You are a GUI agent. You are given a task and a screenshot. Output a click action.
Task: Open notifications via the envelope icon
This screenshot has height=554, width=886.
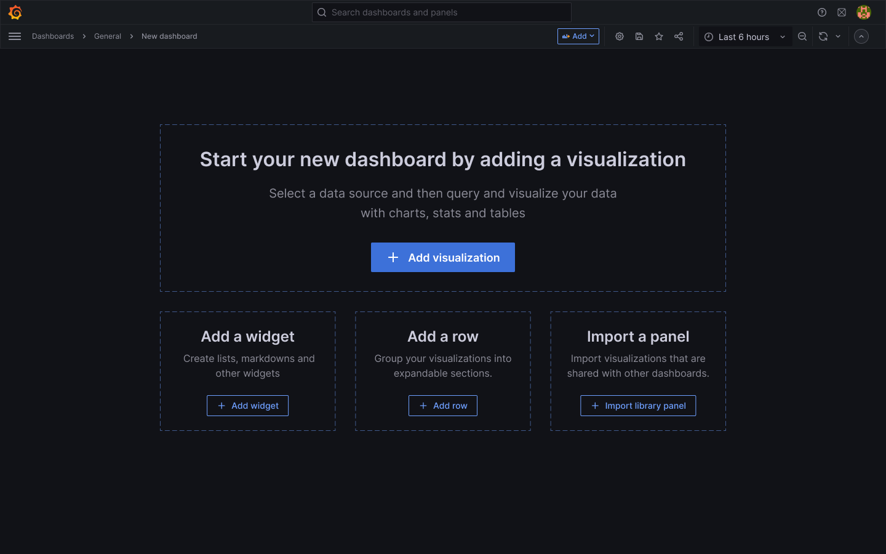(x=842, y=12)
